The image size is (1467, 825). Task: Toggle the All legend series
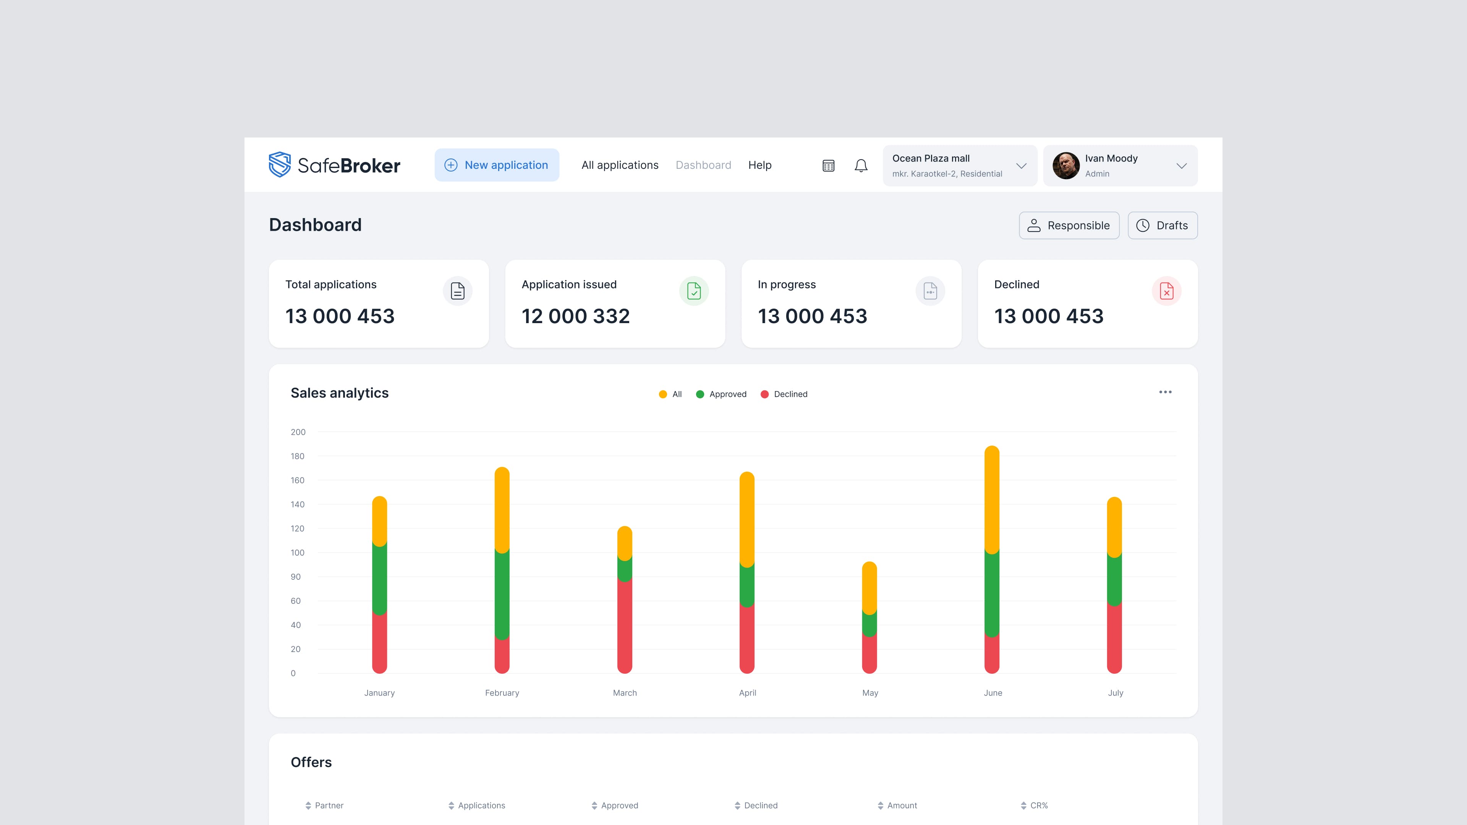coord(670,394)
